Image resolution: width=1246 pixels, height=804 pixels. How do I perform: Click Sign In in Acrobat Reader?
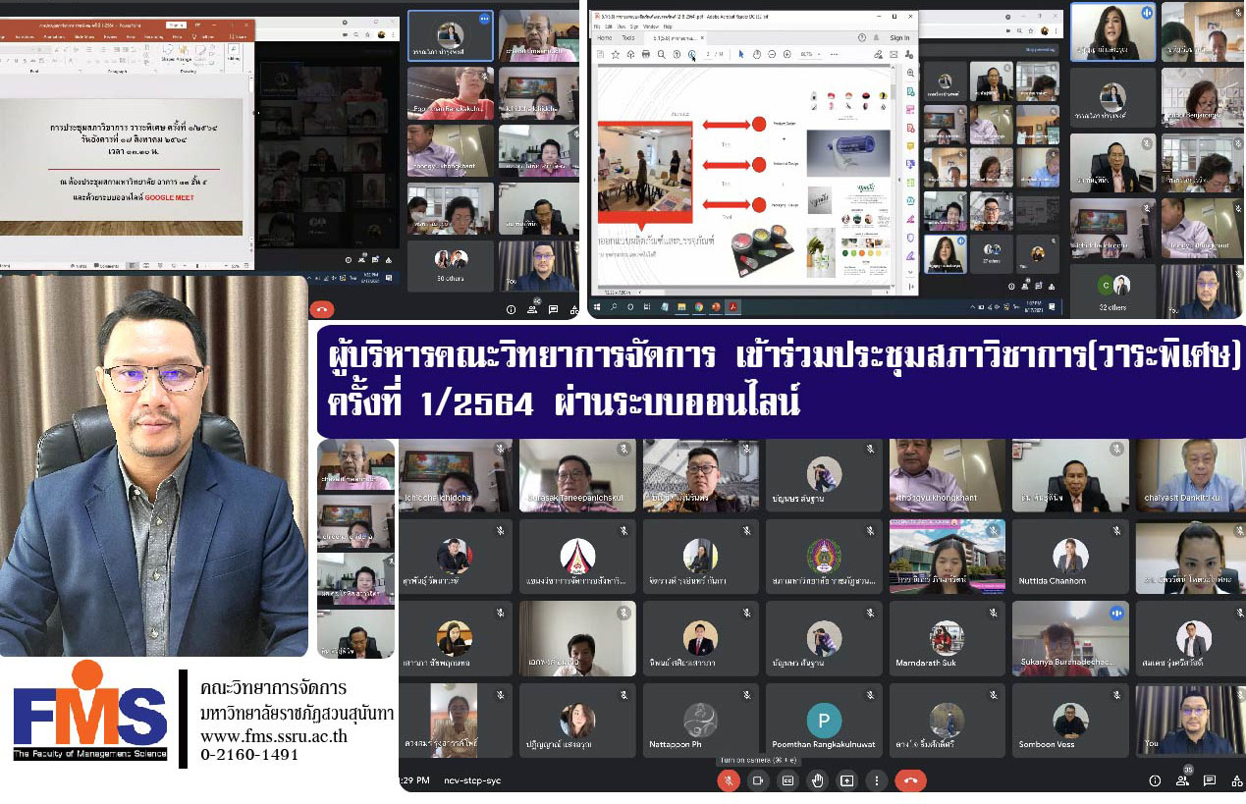point(898,37)
